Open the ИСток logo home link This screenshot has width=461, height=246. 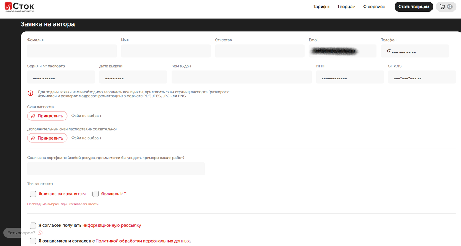pos(19,7)
